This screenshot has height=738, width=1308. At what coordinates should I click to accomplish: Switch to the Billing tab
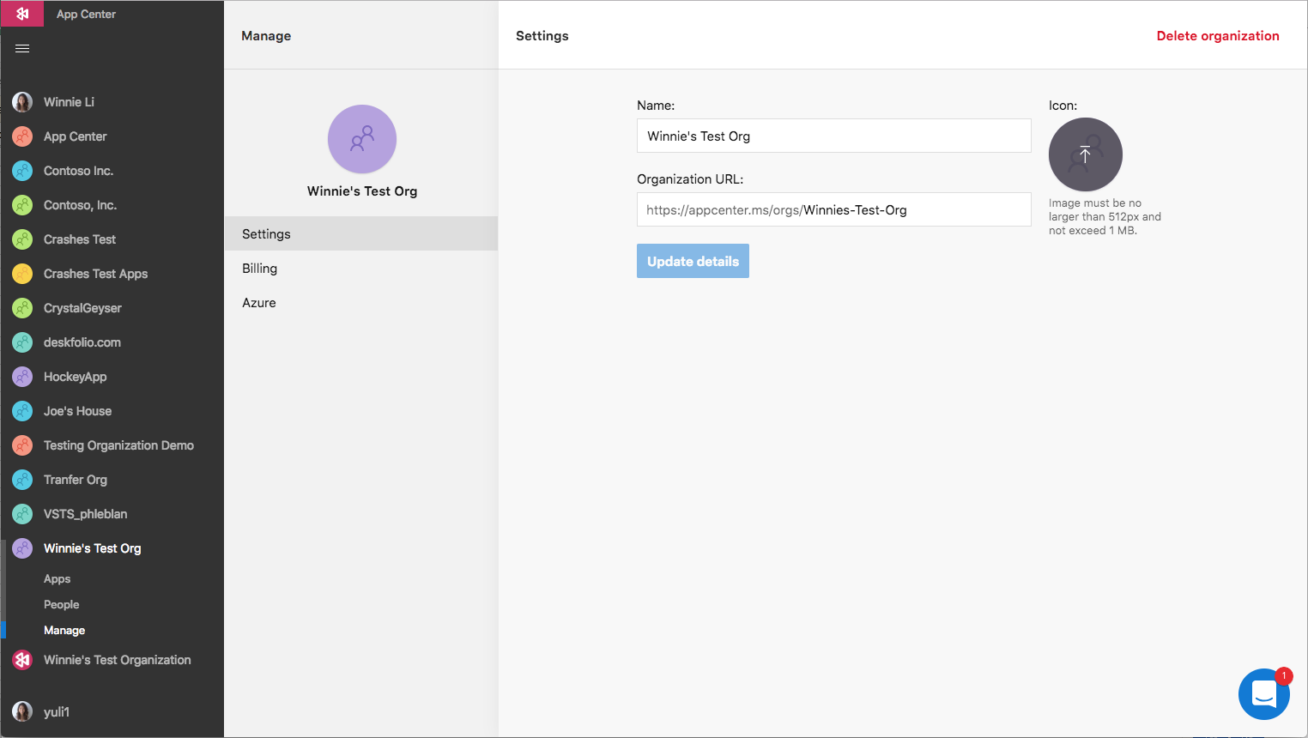point(259,268)
